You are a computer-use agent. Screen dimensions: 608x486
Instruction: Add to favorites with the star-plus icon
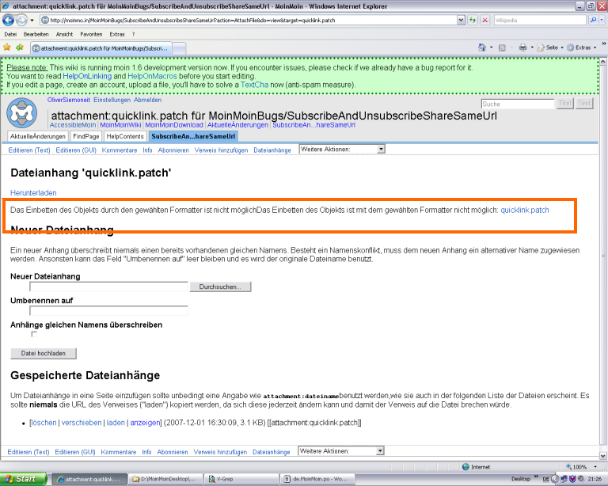(19, 47)
